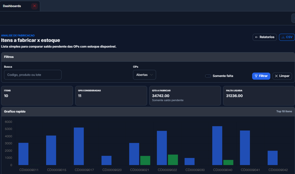Click the Top 10 itens label
This screenshot has width=295, height=174.
284,111
